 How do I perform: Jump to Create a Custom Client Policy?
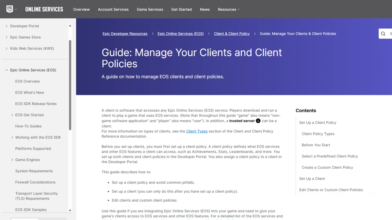327,168
